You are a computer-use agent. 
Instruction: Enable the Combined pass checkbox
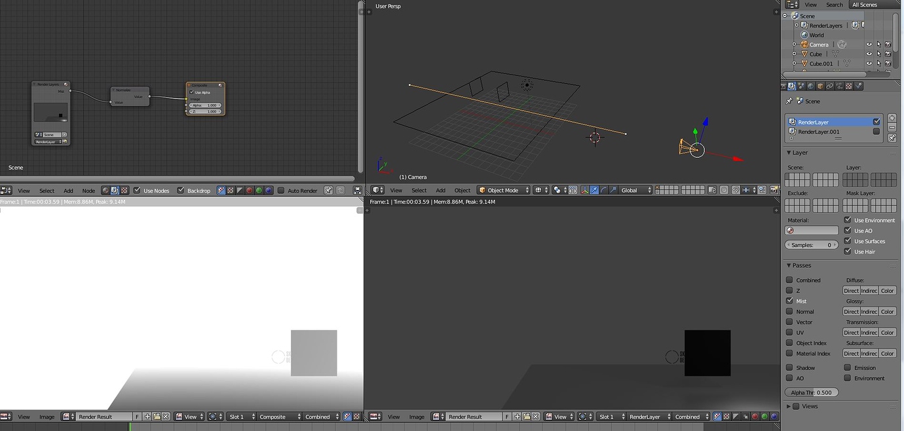789,280
